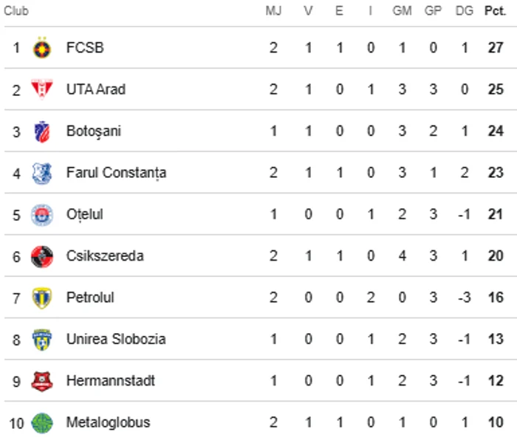Select the MJ column header
517x446 pixels.
(x=273, y=12)
